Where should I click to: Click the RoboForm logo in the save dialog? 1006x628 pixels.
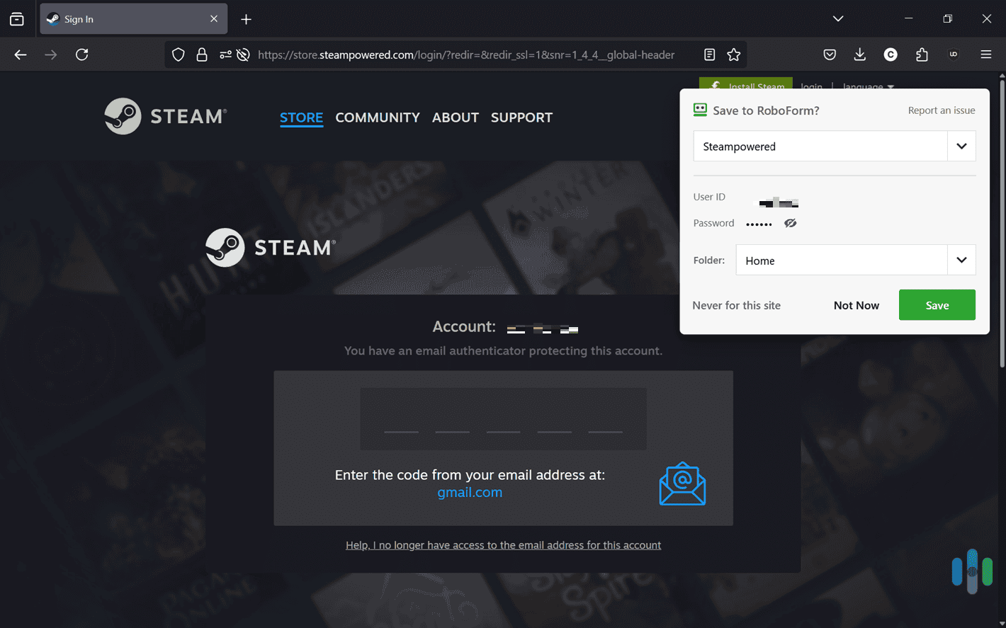tap(700, 110)
